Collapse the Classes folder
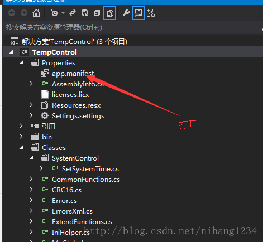 click(x=21, y=148)
